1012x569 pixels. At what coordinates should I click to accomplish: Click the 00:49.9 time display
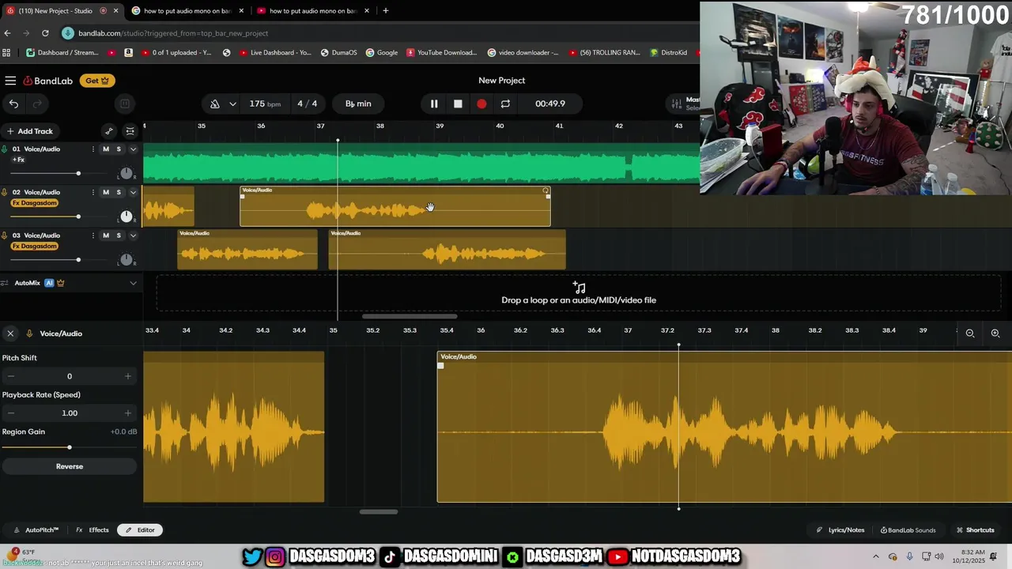coord(550,104)
